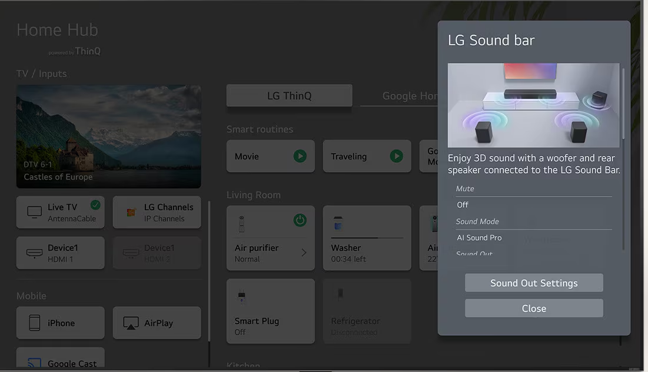
Task: Close the LG Sound bar dialog
Action: [534, 308]
